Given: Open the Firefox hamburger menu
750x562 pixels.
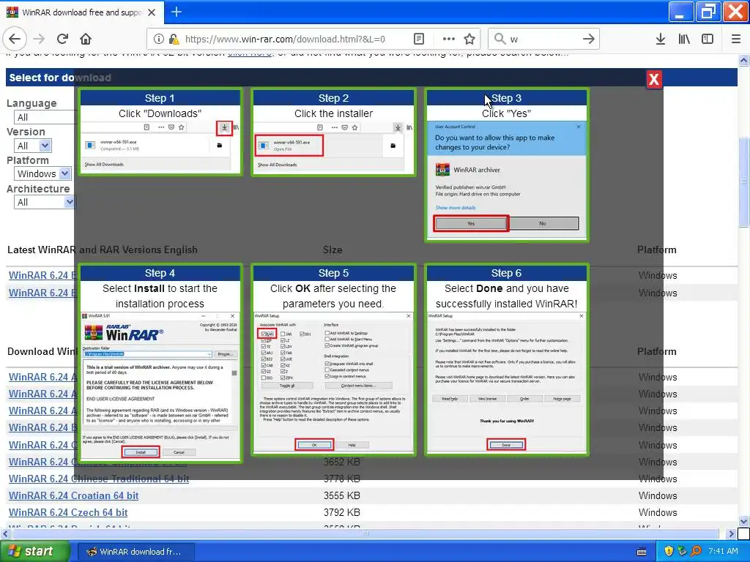Looking at the screenshot, I should [736, 40].
